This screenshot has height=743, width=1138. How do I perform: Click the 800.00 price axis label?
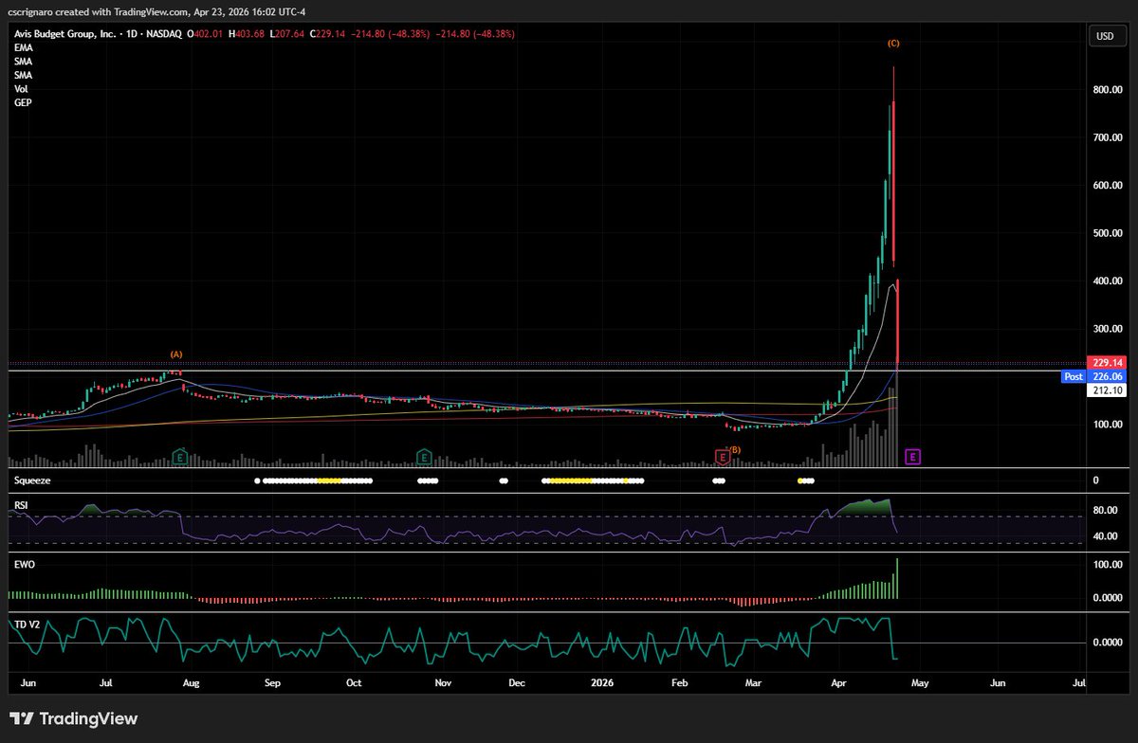pos(1108,90)
